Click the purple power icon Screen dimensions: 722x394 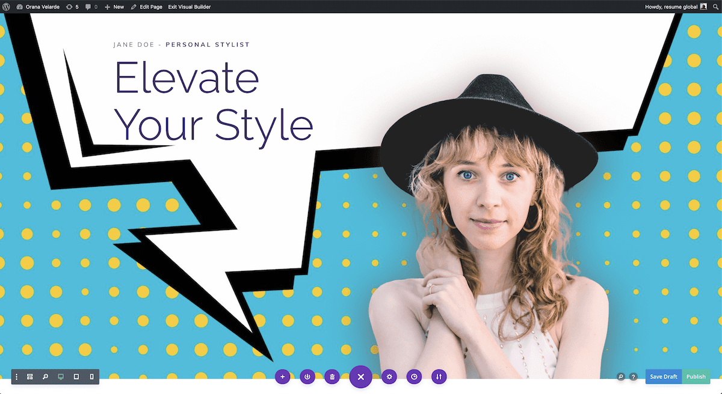(x=307, y=377)
